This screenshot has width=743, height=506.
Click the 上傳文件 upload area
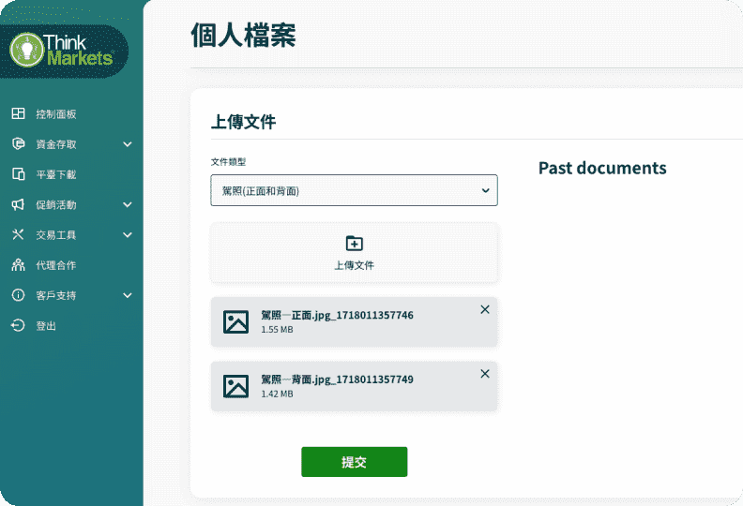tap(354, 252)
